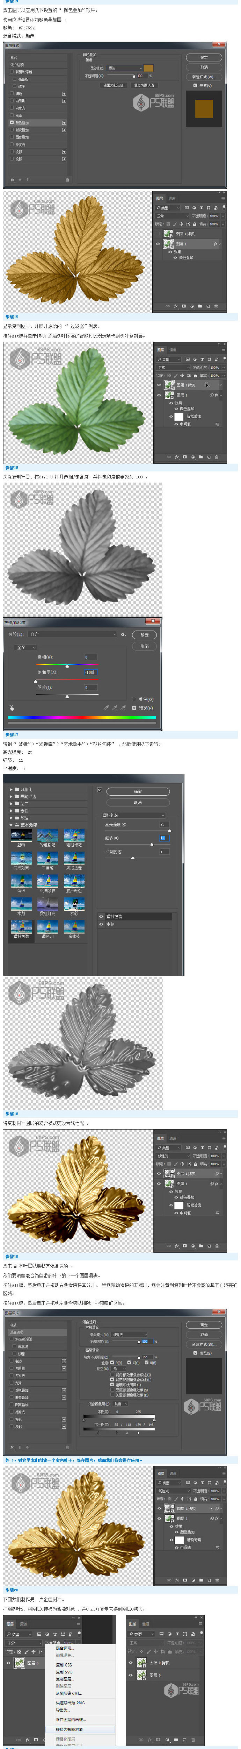
Task: Hide 木刻 effect layer with eye icon
Action: (x=102, y=923)
